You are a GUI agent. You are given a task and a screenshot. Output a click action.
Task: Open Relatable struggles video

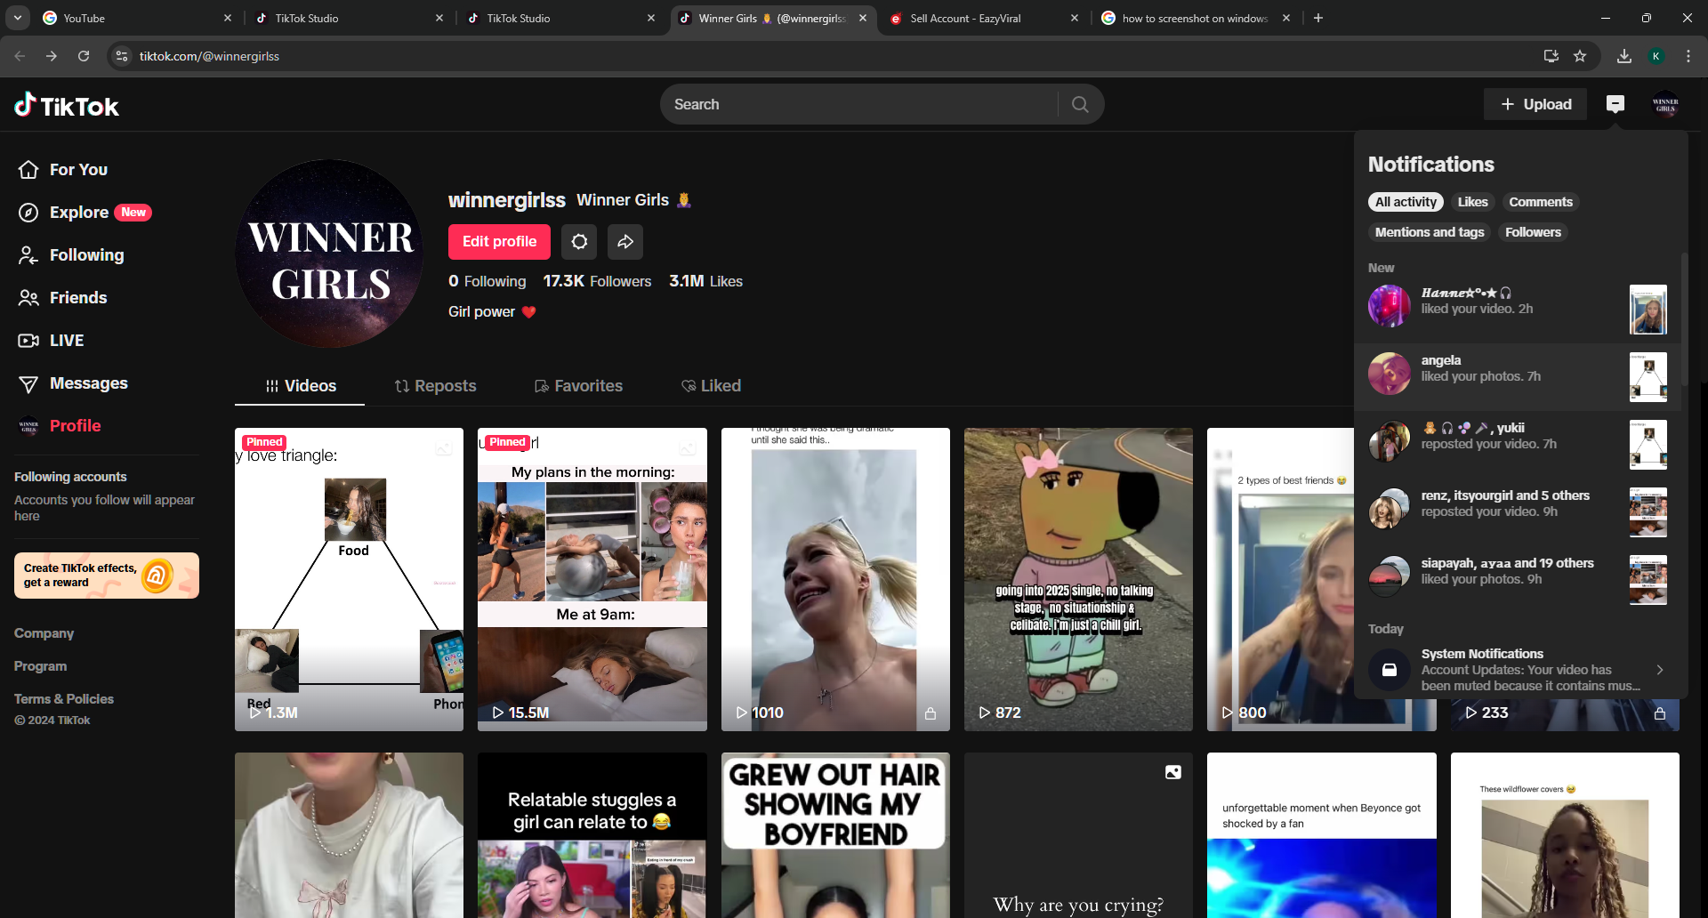click(592, 836)
